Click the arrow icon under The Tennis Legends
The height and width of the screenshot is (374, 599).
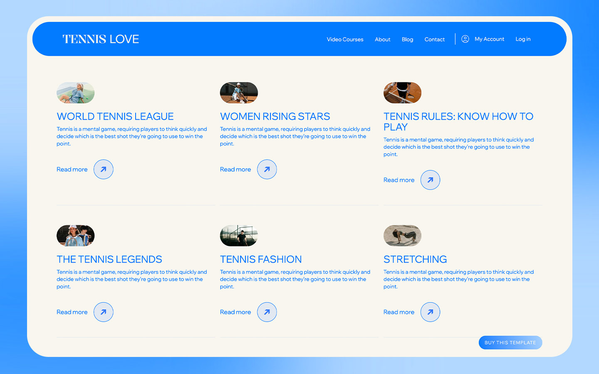(103, 312)
